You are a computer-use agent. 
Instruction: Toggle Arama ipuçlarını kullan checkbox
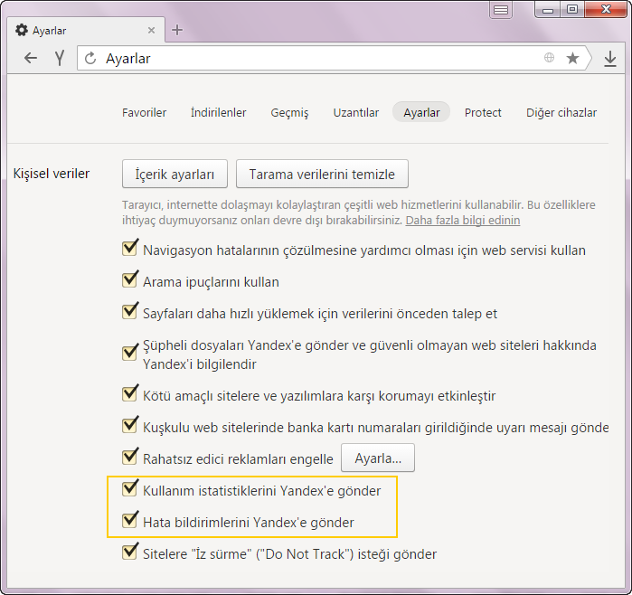(x=130, y=279)
